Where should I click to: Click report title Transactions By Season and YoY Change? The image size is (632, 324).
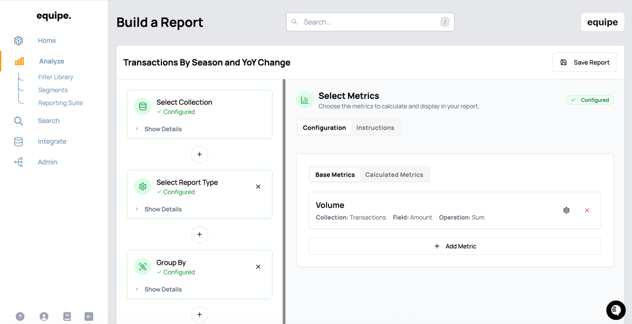point(207,63)
